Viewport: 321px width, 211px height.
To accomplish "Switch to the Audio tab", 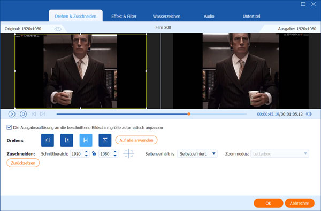I will click(209, 17).
